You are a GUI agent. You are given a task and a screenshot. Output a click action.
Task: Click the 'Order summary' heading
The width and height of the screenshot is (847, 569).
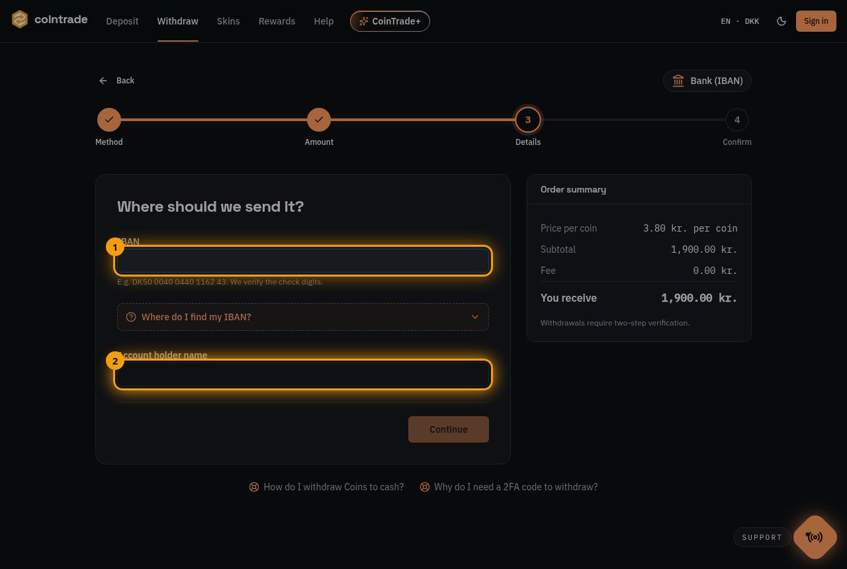click(573, 189)
